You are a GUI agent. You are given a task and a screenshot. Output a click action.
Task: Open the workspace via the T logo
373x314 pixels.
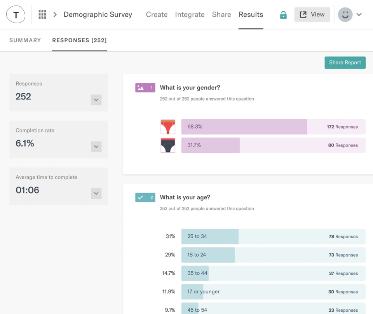(x=16, y=14)
